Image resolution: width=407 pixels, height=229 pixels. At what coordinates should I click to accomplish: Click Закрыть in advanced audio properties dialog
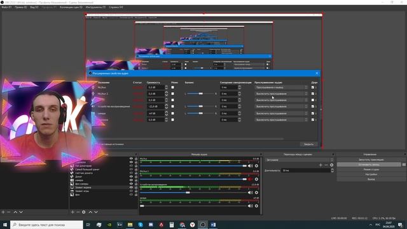coord(308,144)
